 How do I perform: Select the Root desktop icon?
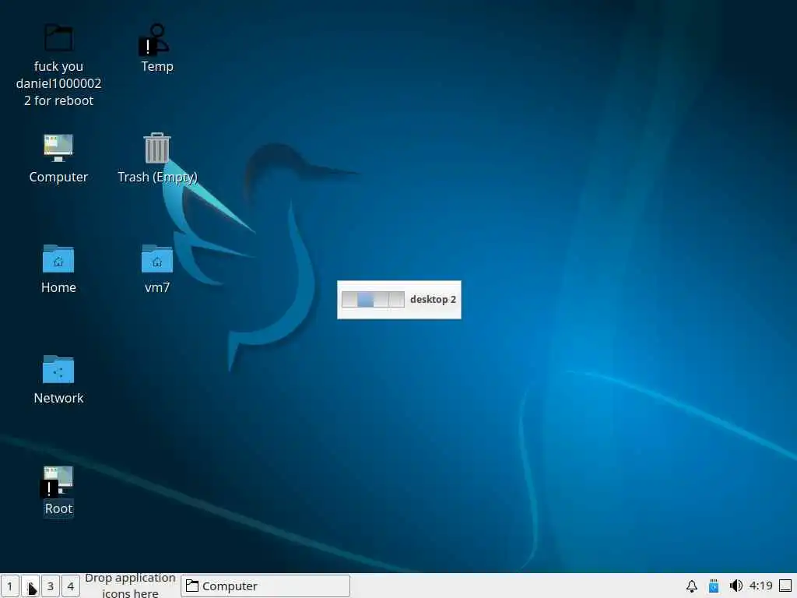[58, 481]
